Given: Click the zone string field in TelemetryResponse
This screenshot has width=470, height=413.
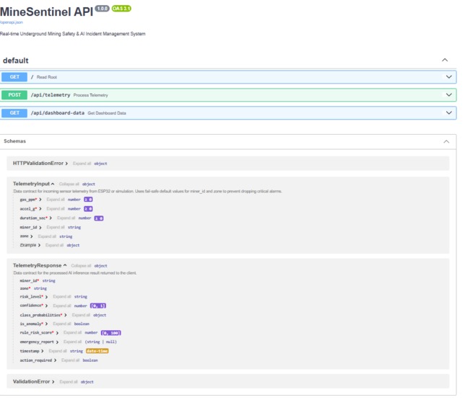Looking at the screenshot, I should pyautogui.click(x=33, y=288).
